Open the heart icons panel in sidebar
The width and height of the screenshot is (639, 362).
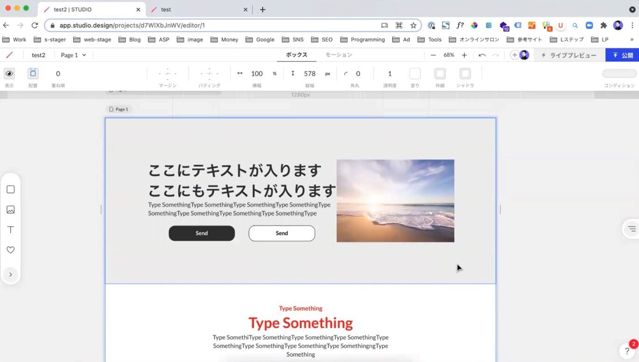click(10, 250)
